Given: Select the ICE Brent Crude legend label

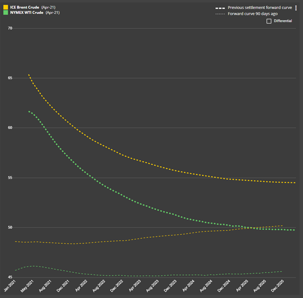Looking at the screenshot, I should click(25, 8).
